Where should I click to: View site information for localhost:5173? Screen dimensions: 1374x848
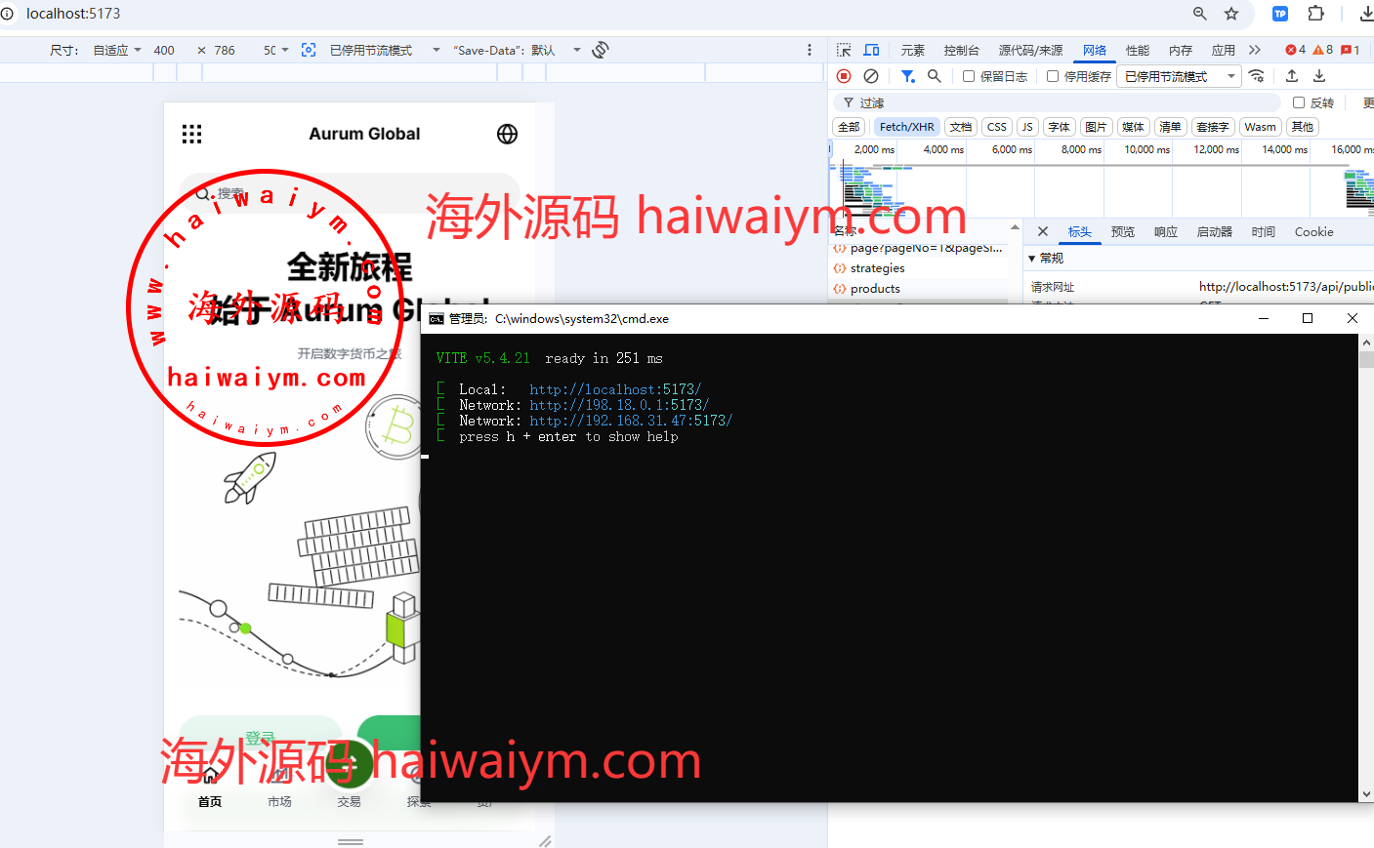click(x=8, y=14)
